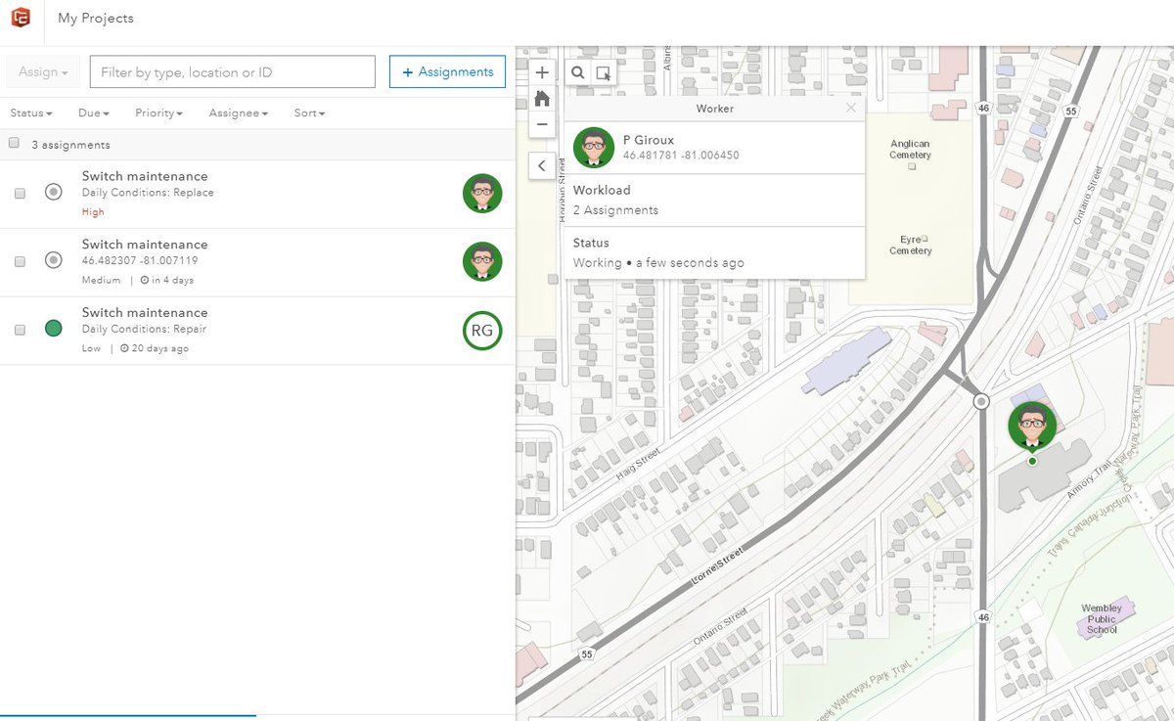Select the rectangle select tool on the map
Viewport: 1174px width, 721px height.
[x=602, y=71]
